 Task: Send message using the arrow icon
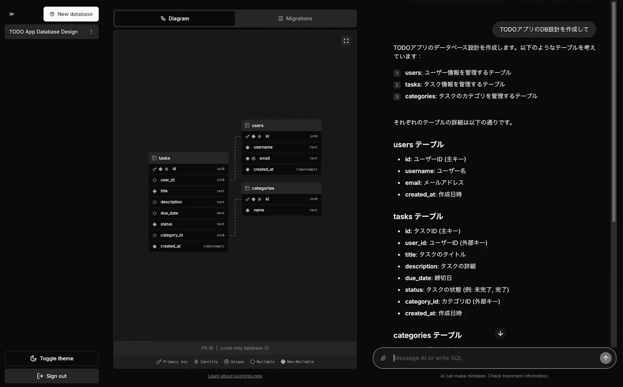[x=606, y=358]
